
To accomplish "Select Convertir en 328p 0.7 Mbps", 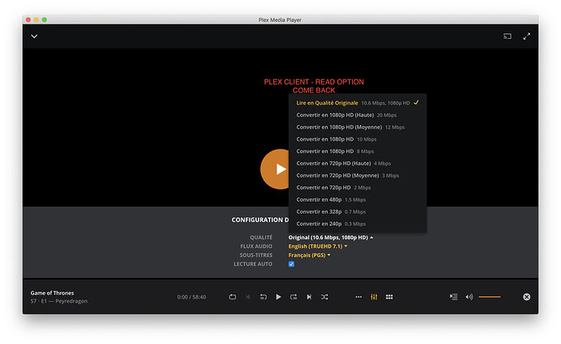I will tap(358, 212).
